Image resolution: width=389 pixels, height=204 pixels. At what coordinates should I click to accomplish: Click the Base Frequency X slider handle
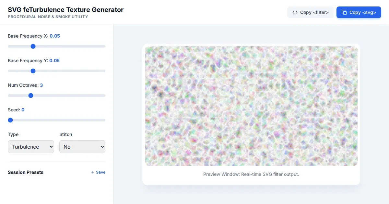click(33, 46)
